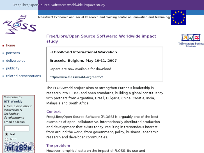Open the partners page
The image size is (204, 153).
tap(13, 53)
